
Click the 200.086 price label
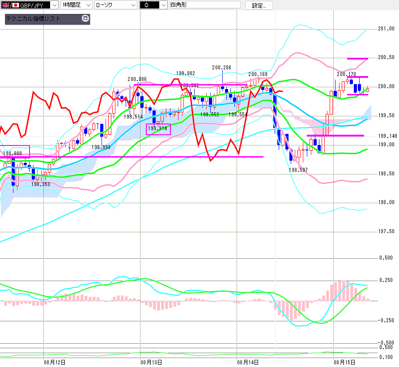[x=137, y=79]
